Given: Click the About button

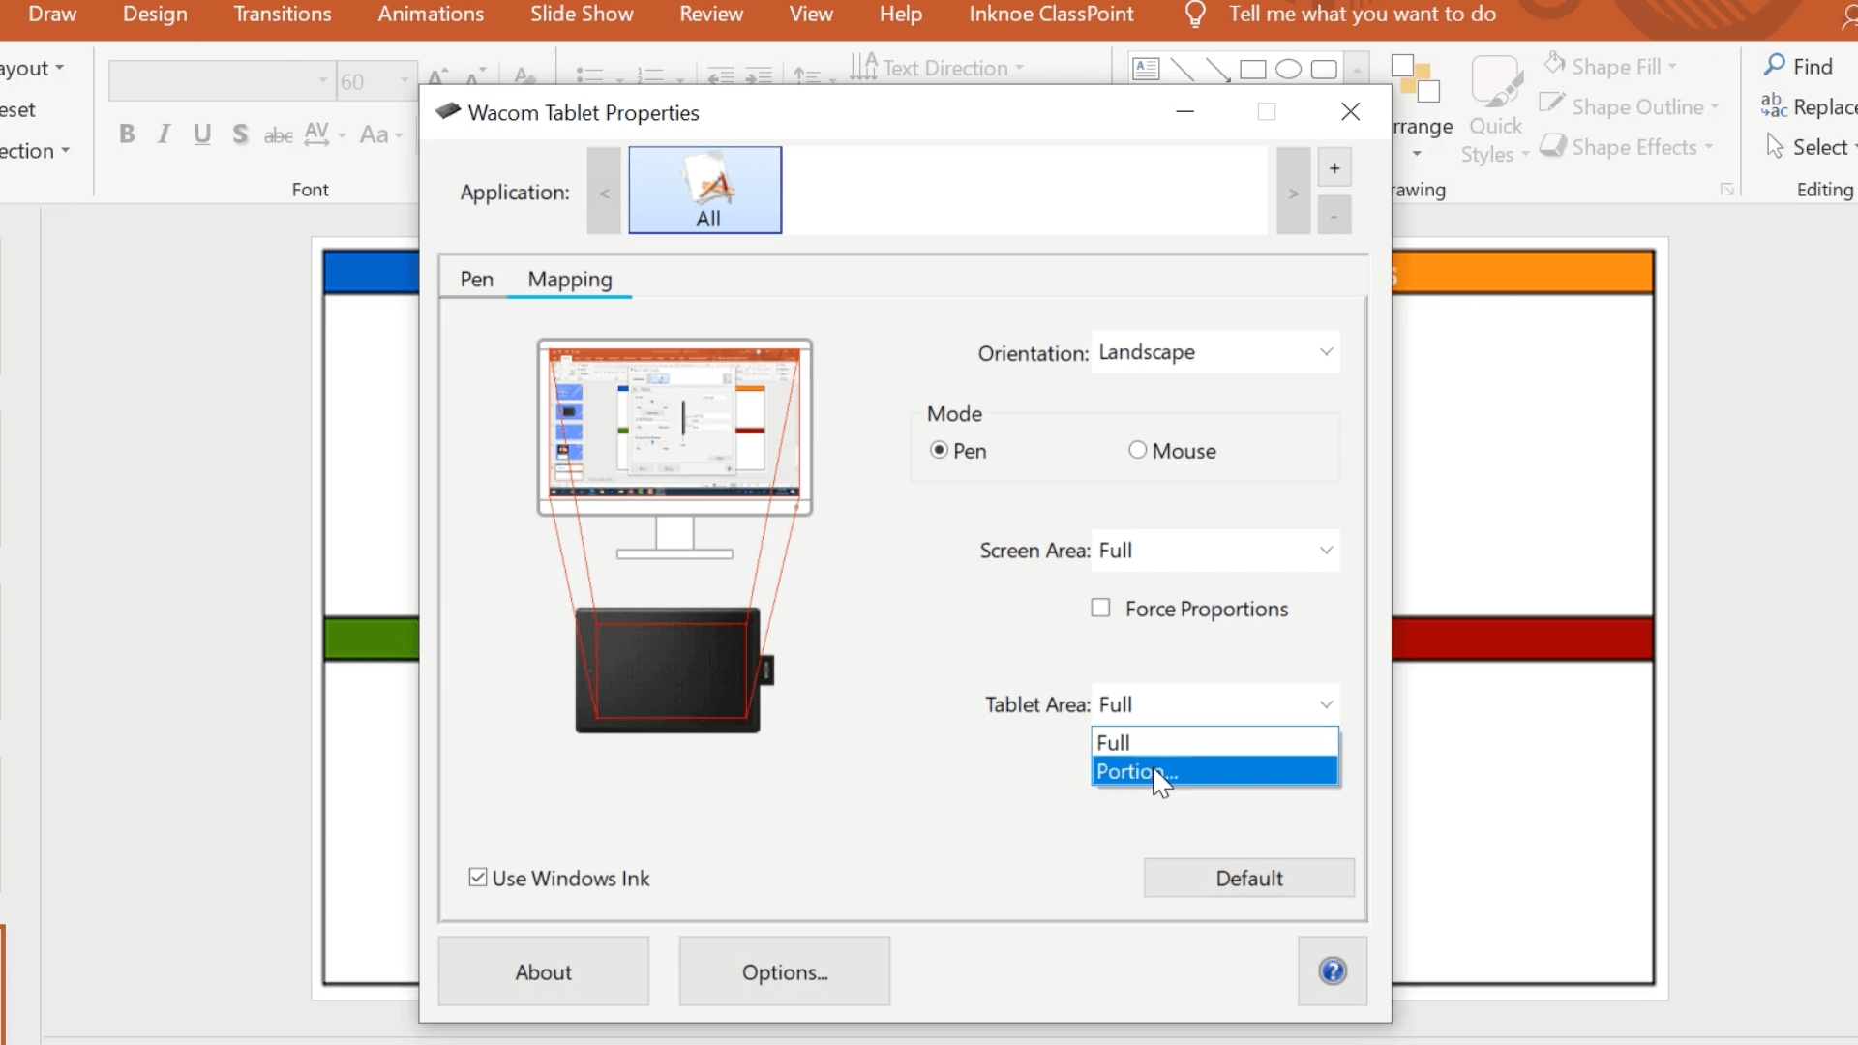Looking at the screenshot, I should click(x=544, y=971).
